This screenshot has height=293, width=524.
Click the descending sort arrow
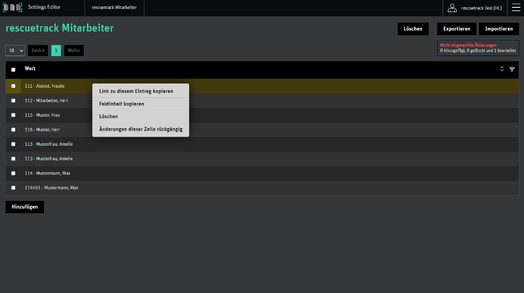coord(502,70)
